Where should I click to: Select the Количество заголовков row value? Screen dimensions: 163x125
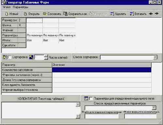(102, 70)
